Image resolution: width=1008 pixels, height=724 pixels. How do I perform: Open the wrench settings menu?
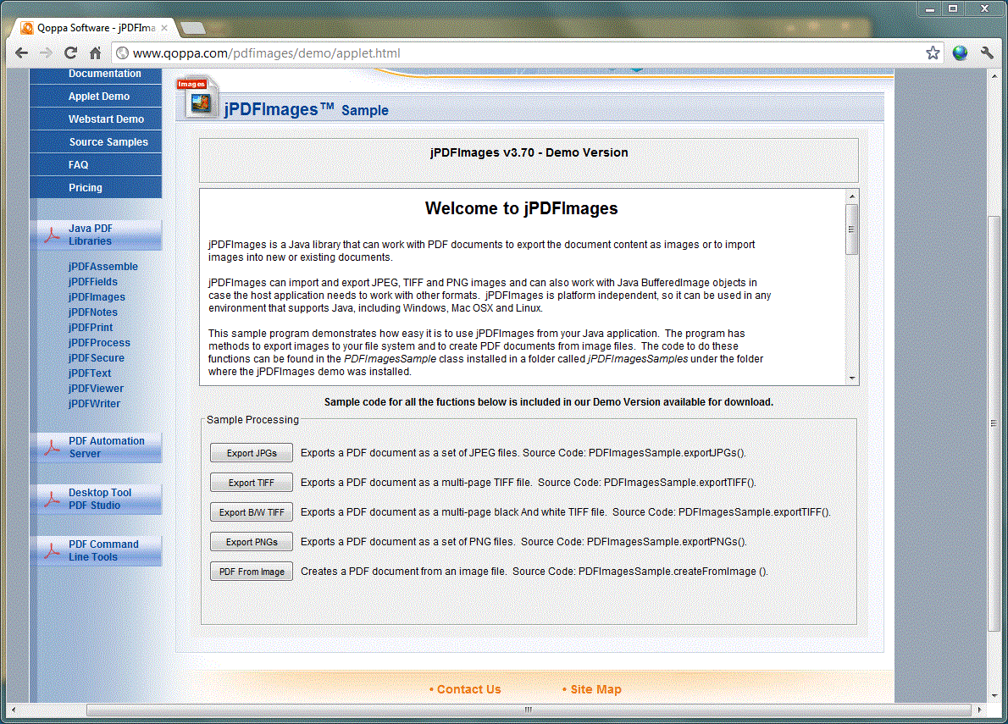[x=987, y=53]
